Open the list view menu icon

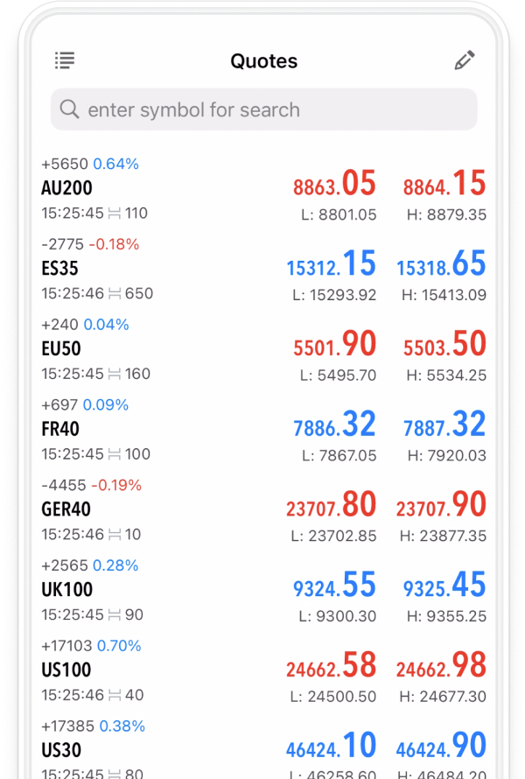[64, 60]
